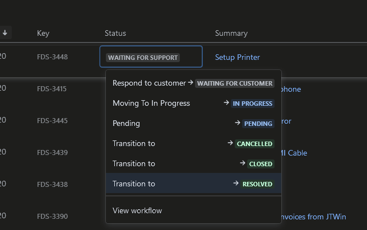Screen dimensions: 367x230
Task: Select issue key FDS-3438
Action: point(52,185)
